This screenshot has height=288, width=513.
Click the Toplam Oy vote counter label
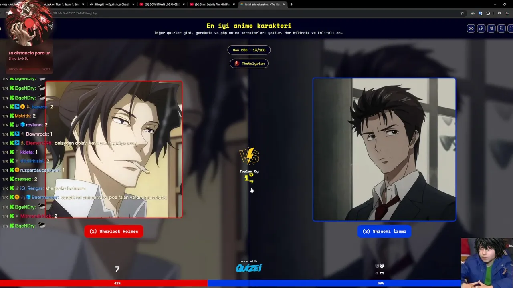pos(249,171)
